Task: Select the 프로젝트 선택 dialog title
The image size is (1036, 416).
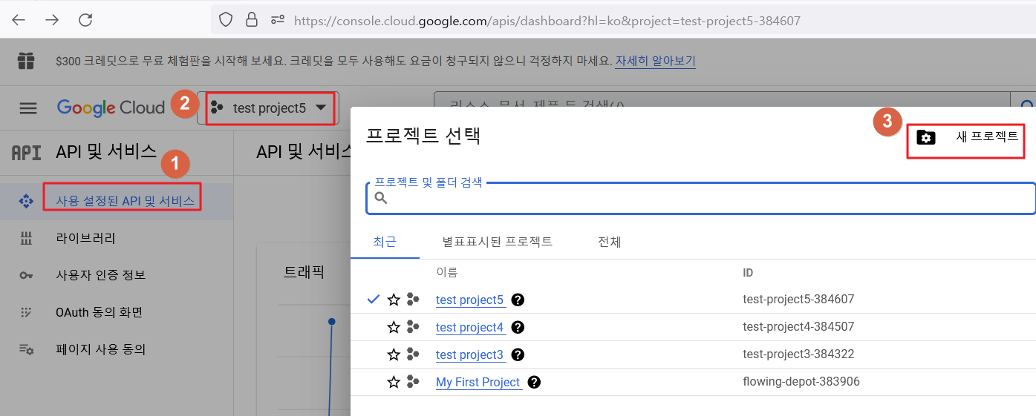Action: [x=423, y=136]
